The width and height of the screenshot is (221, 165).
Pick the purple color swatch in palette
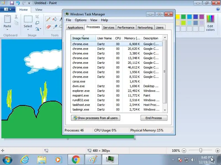point(202,17)
